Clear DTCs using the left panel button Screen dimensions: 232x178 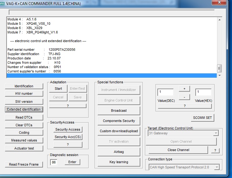(x=24, y=125)
